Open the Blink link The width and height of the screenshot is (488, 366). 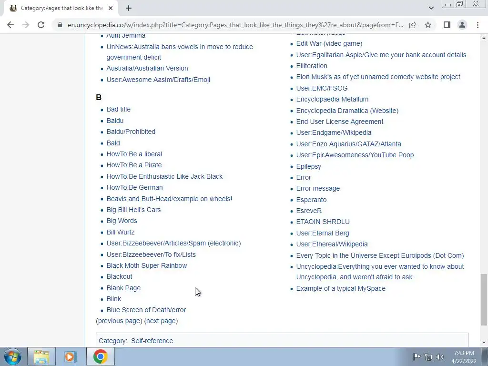(113, 299)
